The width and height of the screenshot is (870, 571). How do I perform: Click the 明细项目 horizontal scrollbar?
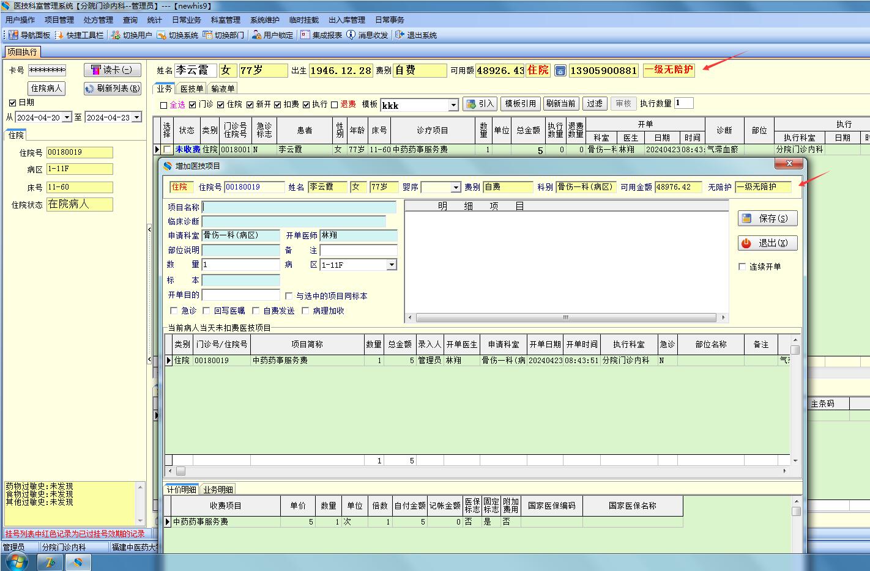coord(566,318)
